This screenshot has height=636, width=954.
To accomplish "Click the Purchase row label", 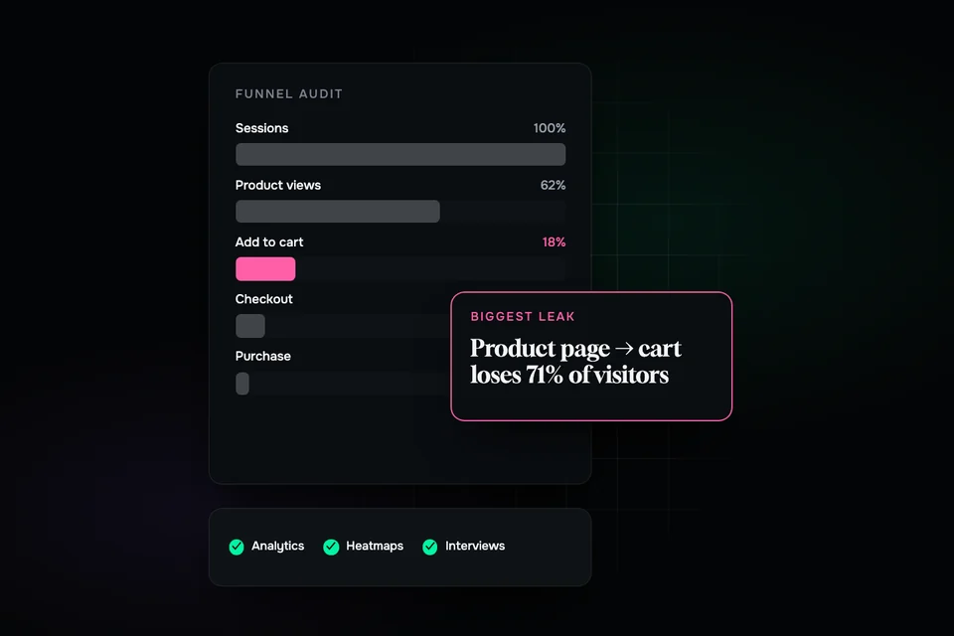I will click(x=262, y=356).
